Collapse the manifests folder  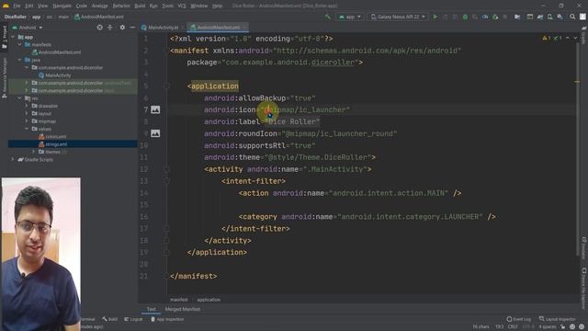click(x=19, y=44)
